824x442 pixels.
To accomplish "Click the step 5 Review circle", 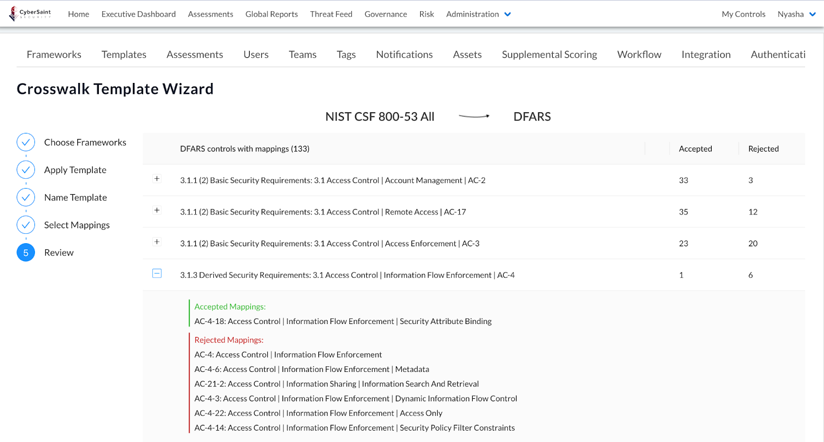I will click(x=26, y=252).
